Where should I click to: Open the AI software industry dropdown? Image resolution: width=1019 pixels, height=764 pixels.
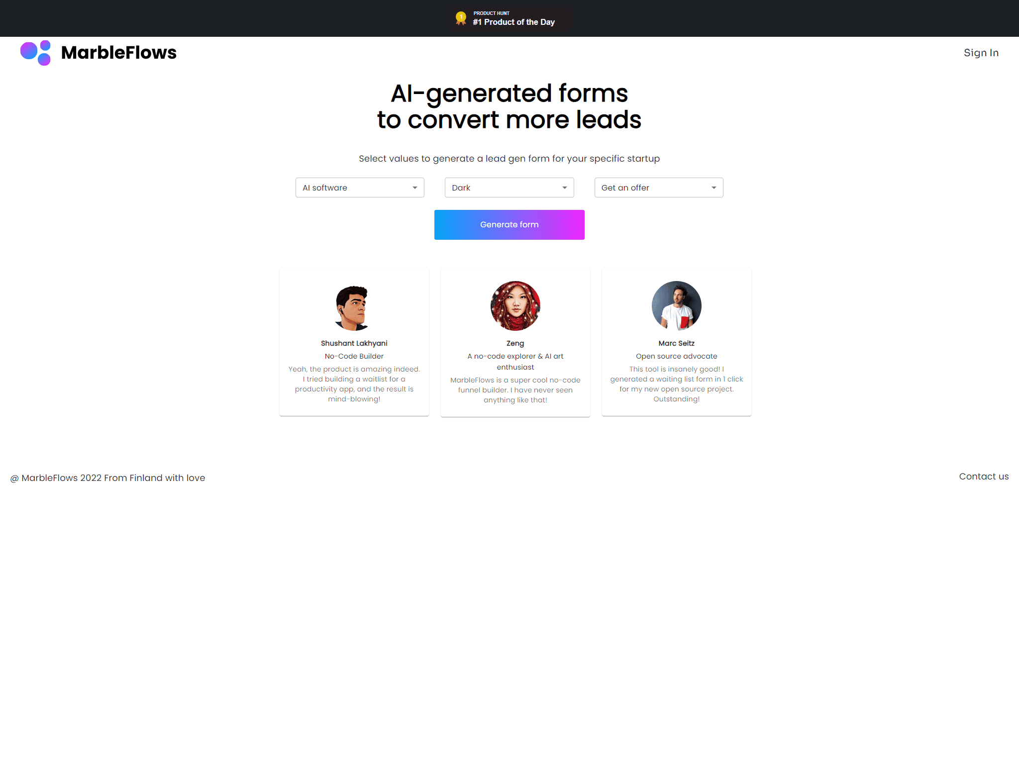pos(360,188)
